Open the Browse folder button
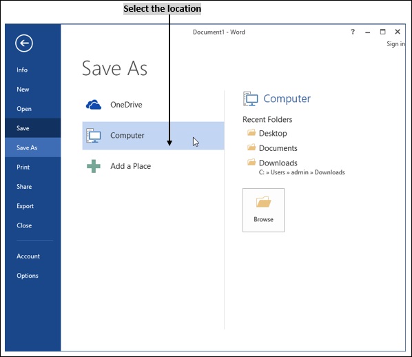 263,210
